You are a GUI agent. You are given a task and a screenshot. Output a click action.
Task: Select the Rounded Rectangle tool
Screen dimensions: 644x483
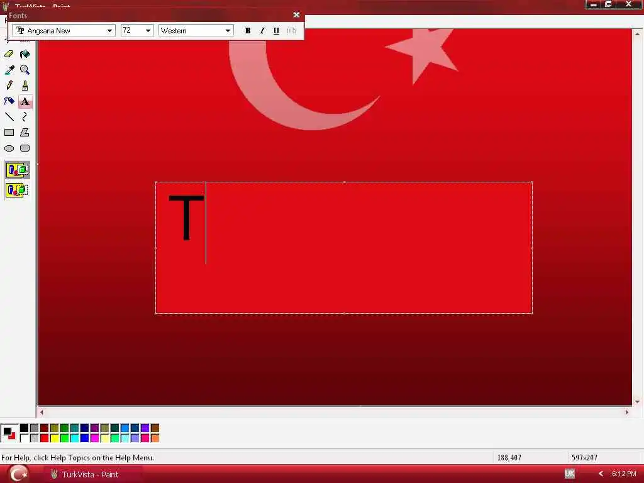(x=25, y=148)
